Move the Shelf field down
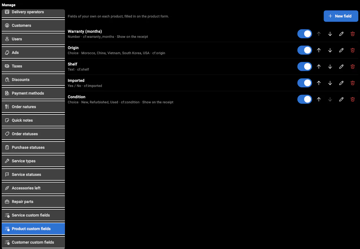Screen dimensions: 360x249 coord(330,67)
